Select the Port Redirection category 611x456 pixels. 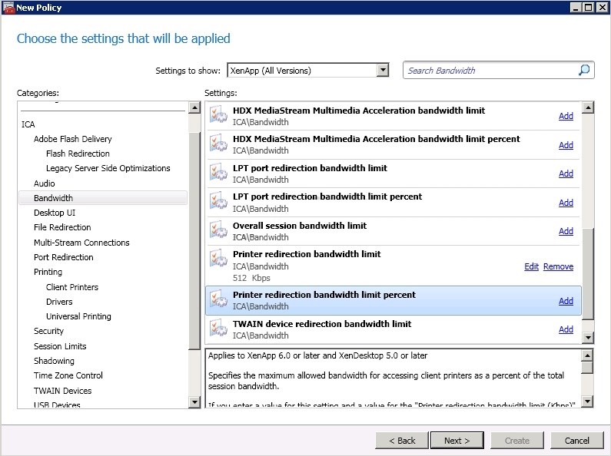coord(64,257)
